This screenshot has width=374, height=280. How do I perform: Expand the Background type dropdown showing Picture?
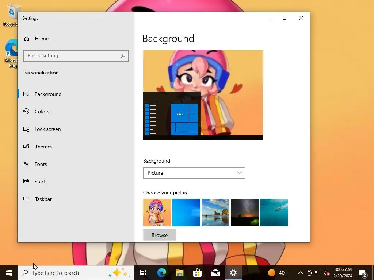click(194, 173)
